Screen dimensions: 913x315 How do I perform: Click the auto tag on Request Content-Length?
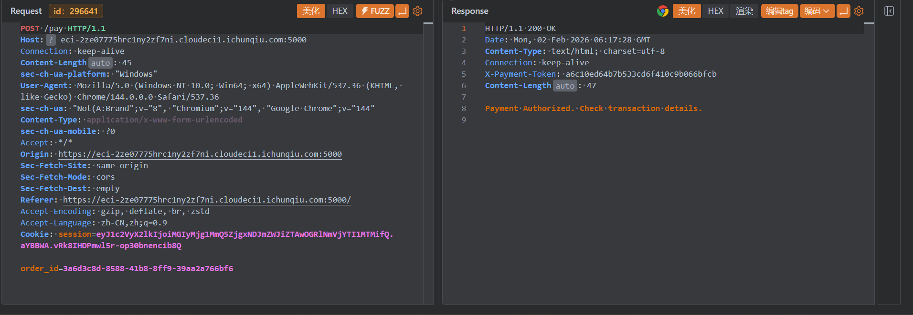[100, 63]
